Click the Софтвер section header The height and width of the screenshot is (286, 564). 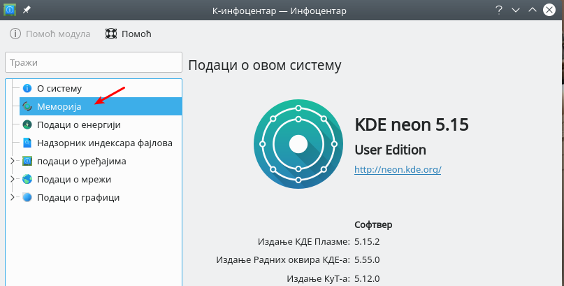point(373,225)
